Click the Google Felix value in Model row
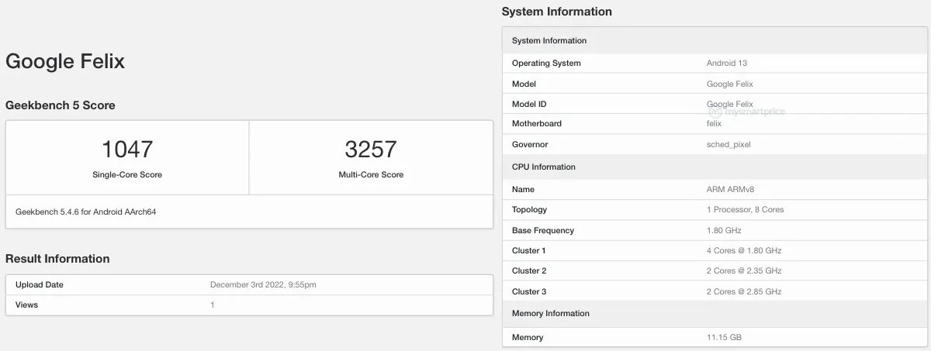 (x=730, y=84)
